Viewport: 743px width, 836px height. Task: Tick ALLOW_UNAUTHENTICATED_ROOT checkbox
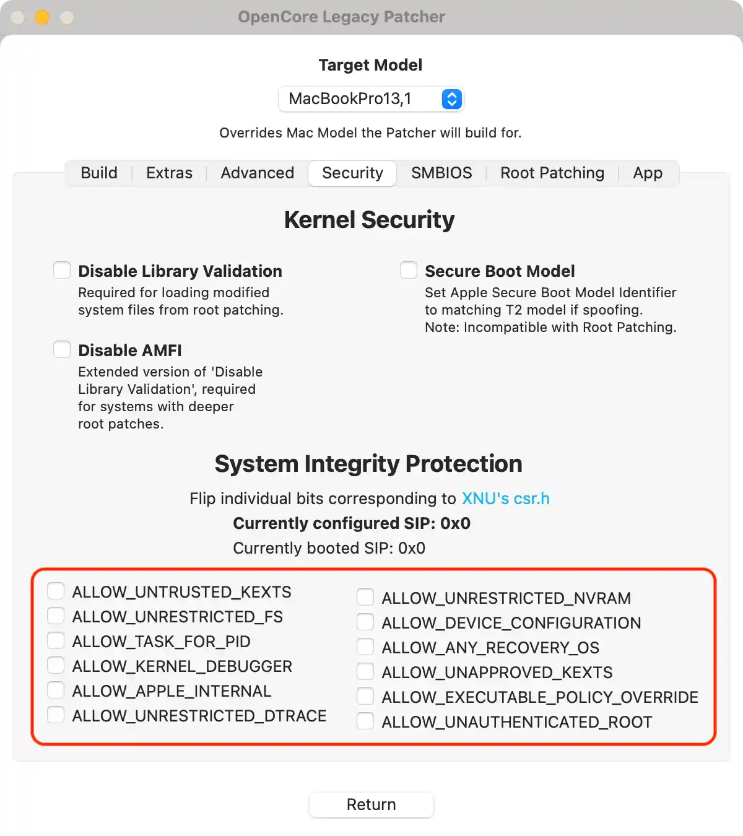point(365,721)
